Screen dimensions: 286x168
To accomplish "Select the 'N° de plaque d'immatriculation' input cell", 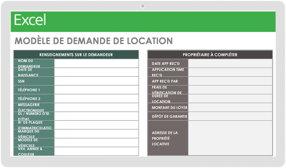I will (96, 125).
